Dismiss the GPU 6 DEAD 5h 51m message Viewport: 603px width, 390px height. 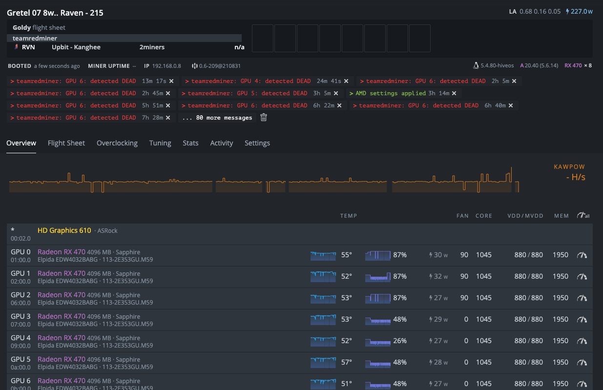[168, 105]
